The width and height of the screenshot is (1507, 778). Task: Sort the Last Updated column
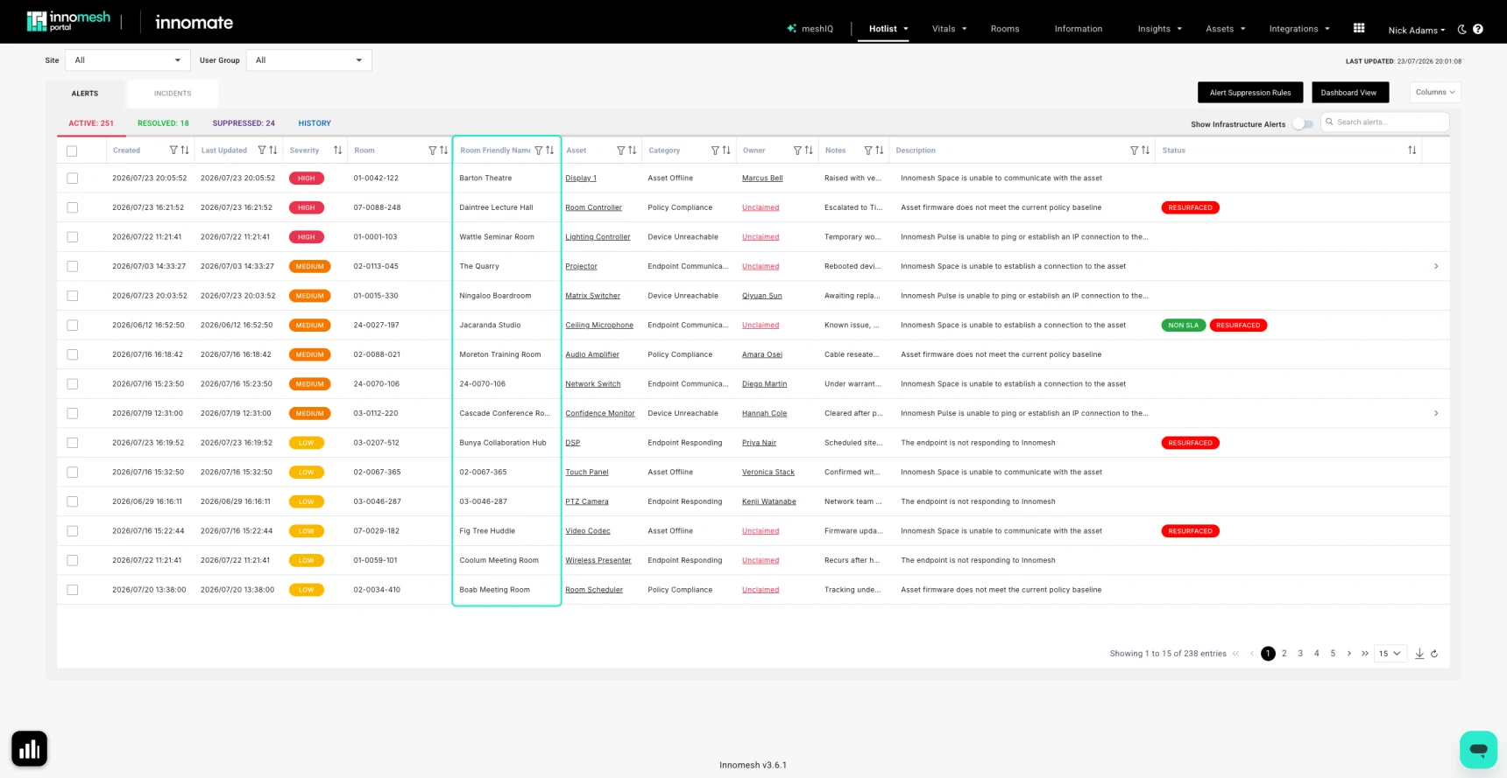[x=273, y=151]
